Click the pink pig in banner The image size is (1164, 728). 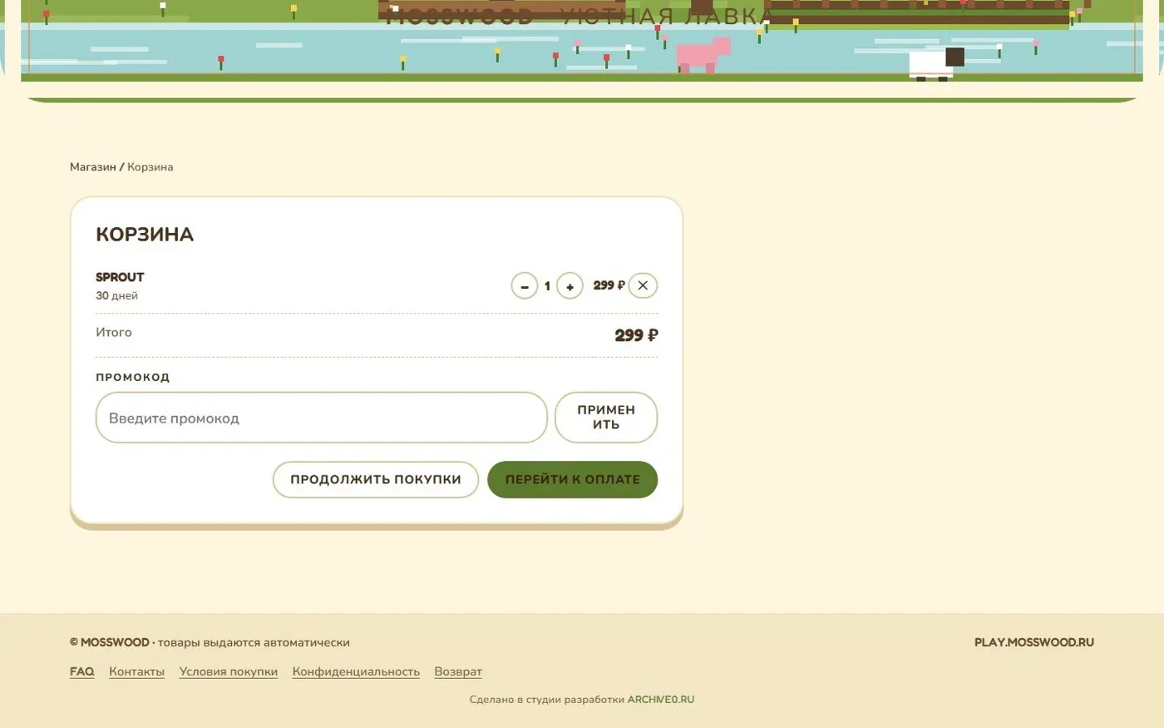[x=703, y=55]
